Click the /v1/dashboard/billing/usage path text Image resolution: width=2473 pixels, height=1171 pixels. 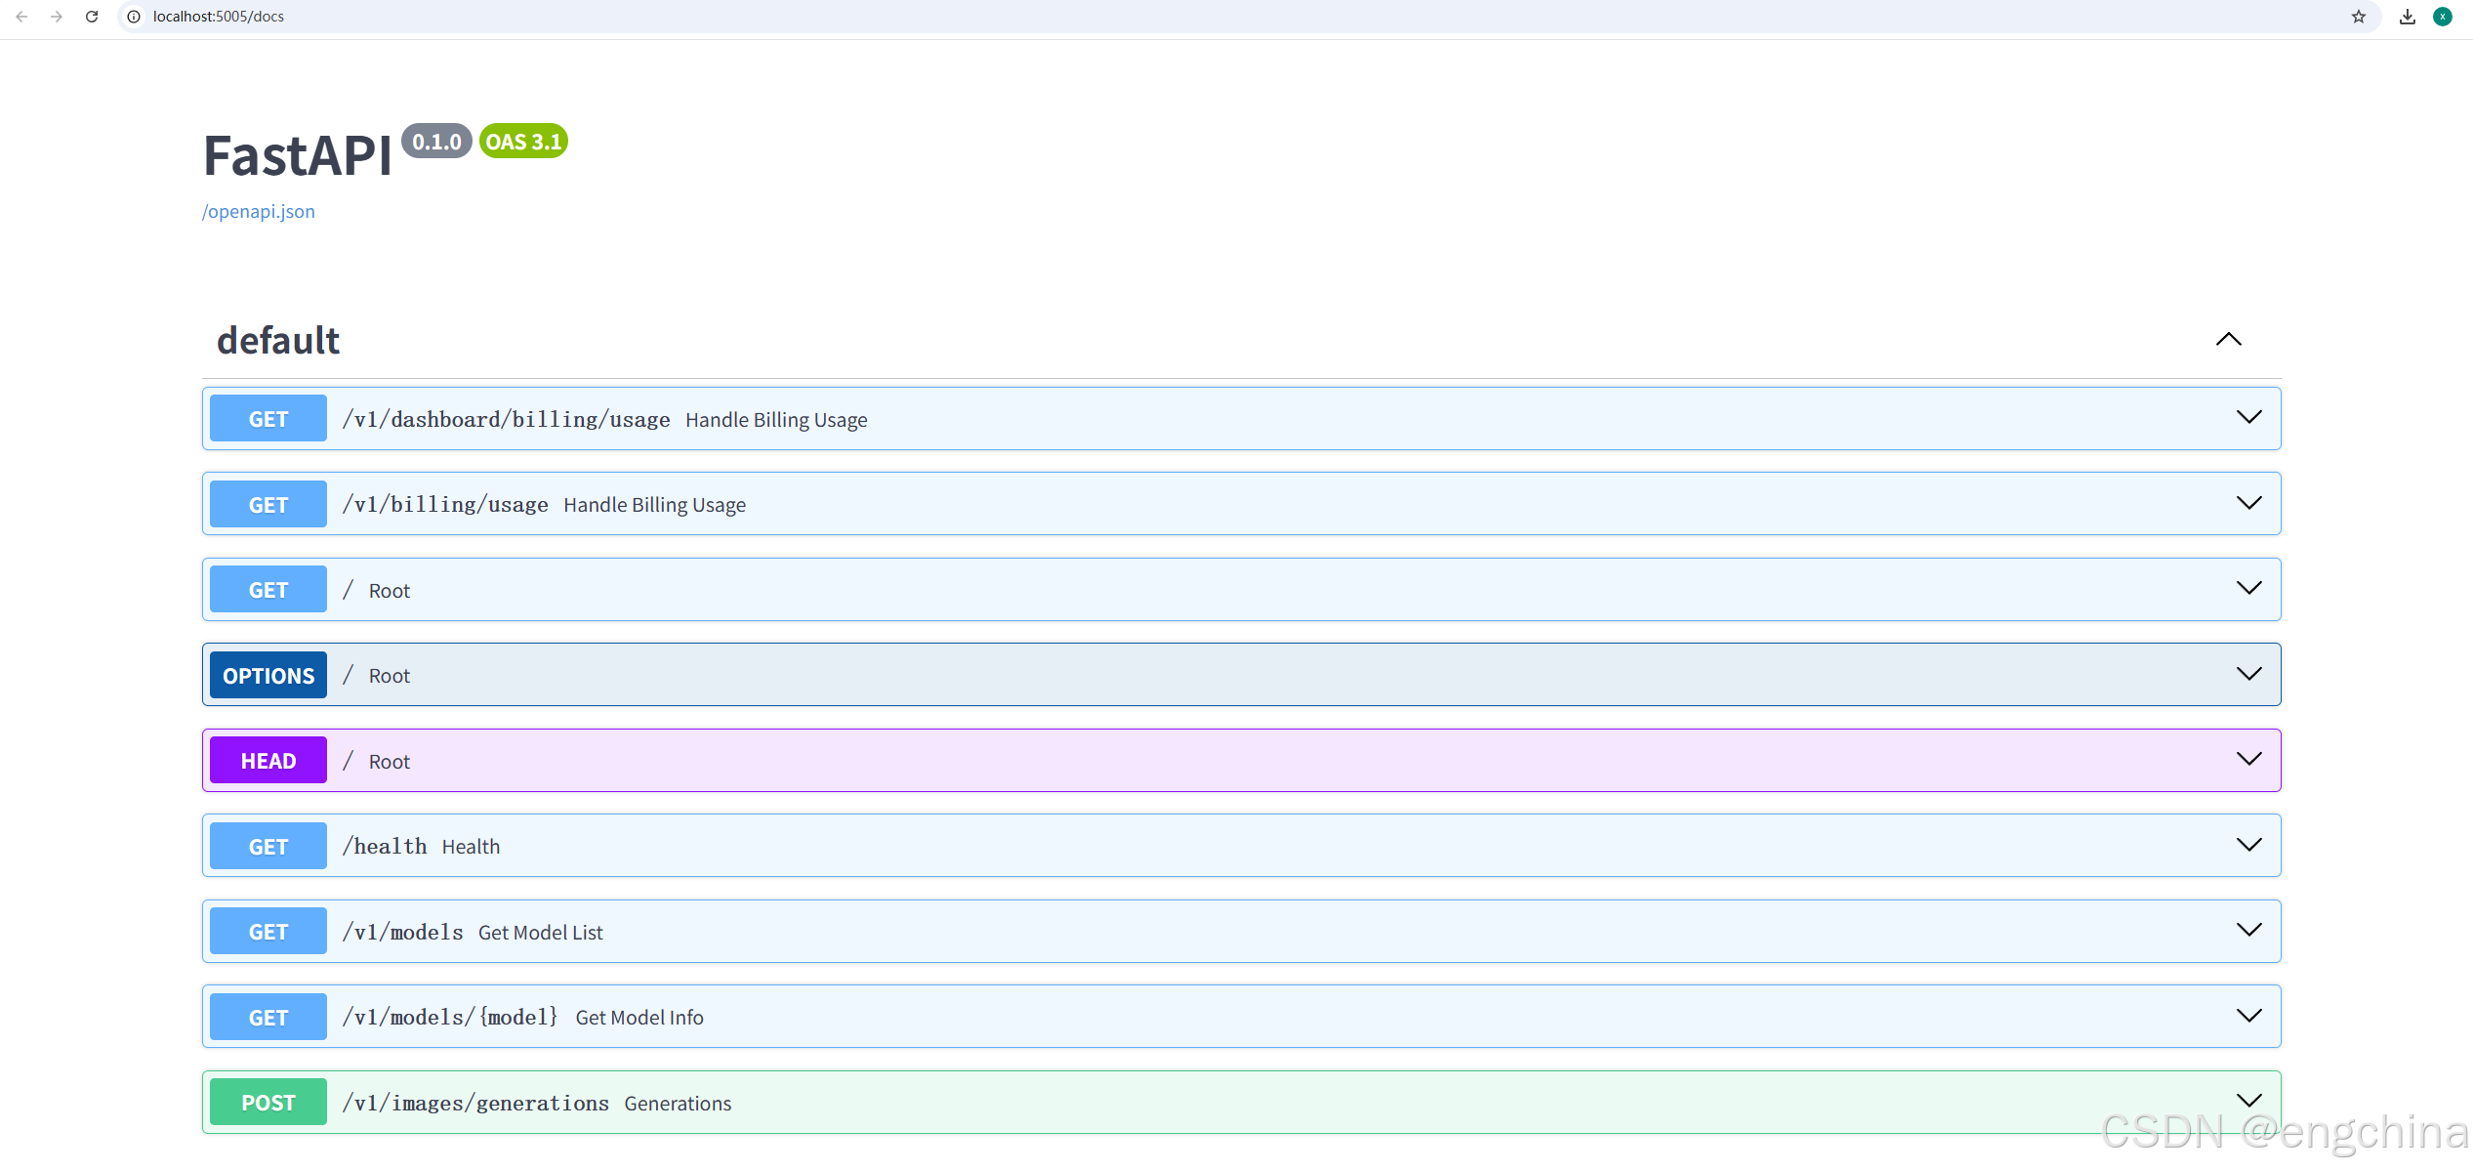pos(507,420)
